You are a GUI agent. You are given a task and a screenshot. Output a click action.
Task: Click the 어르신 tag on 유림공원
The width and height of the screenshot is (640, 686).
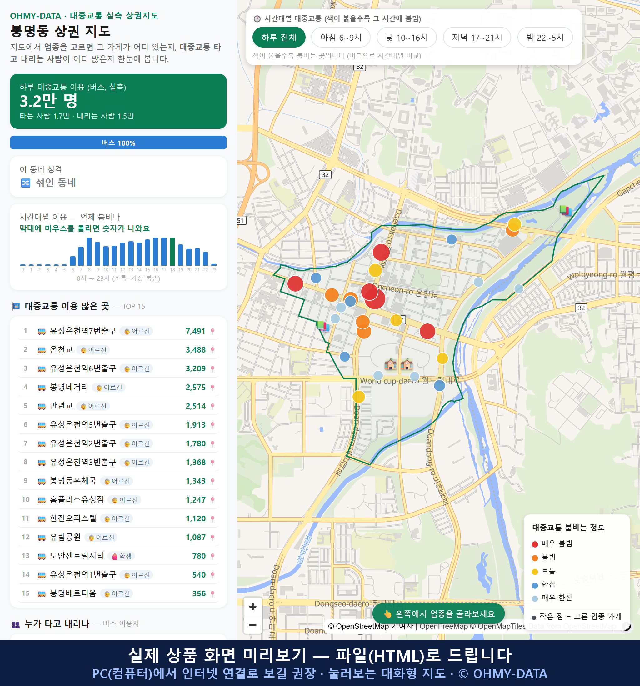tap(101, 537)
